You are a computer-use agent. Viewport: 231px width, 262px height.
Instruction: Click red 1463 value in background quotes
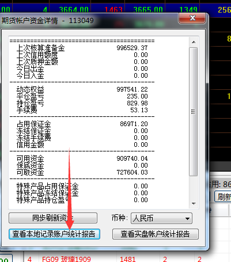pos(113,10)
